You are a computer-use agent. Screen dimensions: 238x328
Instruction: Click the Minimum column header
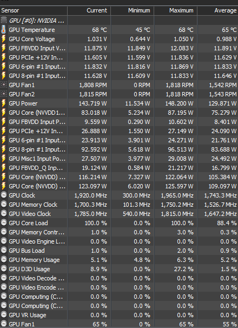pyautogui.click(x=133, y=10)
